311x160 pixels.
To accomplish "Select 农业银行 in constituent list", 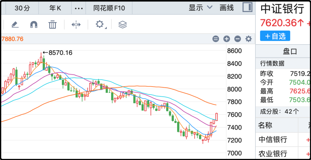I will click(273, 153).
